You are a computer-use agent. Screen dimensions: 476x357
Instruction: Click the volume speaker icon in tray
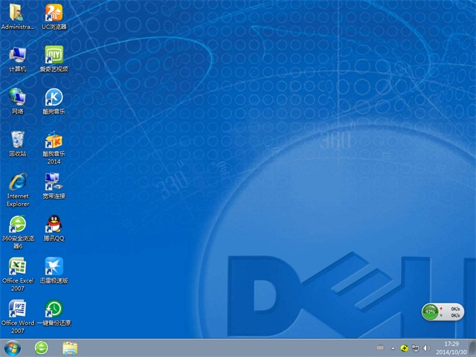click(425, 347)
